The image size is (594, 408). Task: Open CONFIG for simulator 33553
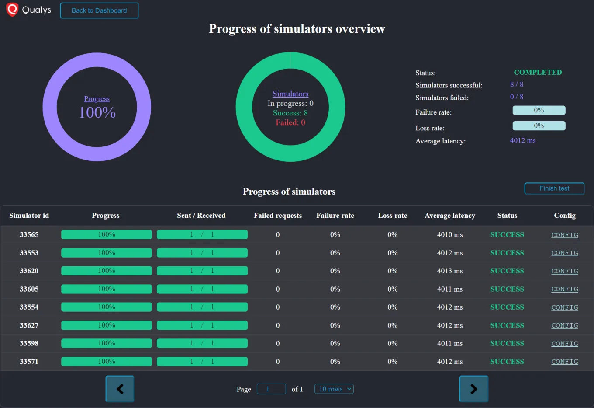[x=564, y=253]
